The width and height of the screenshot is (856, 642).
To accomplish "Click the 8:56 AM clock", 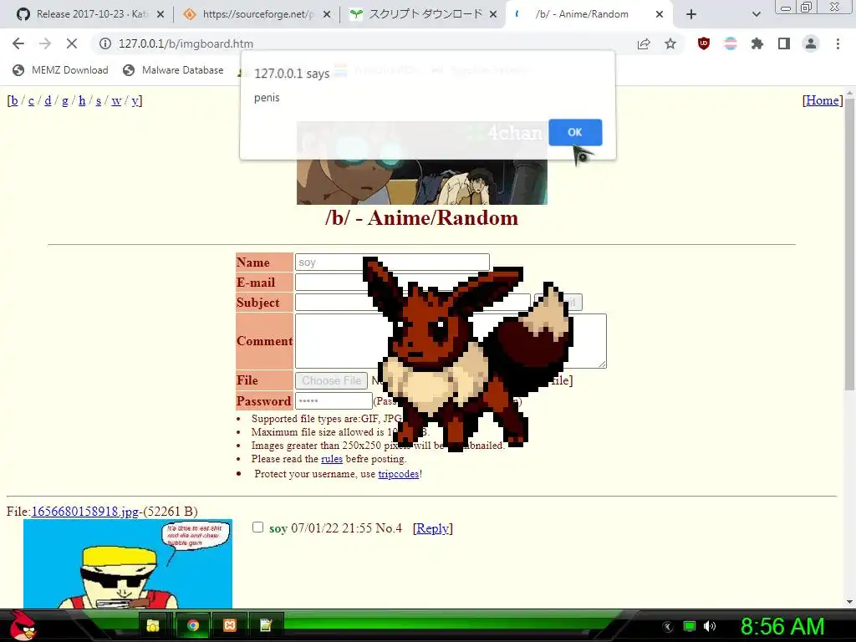I will 782,626.
